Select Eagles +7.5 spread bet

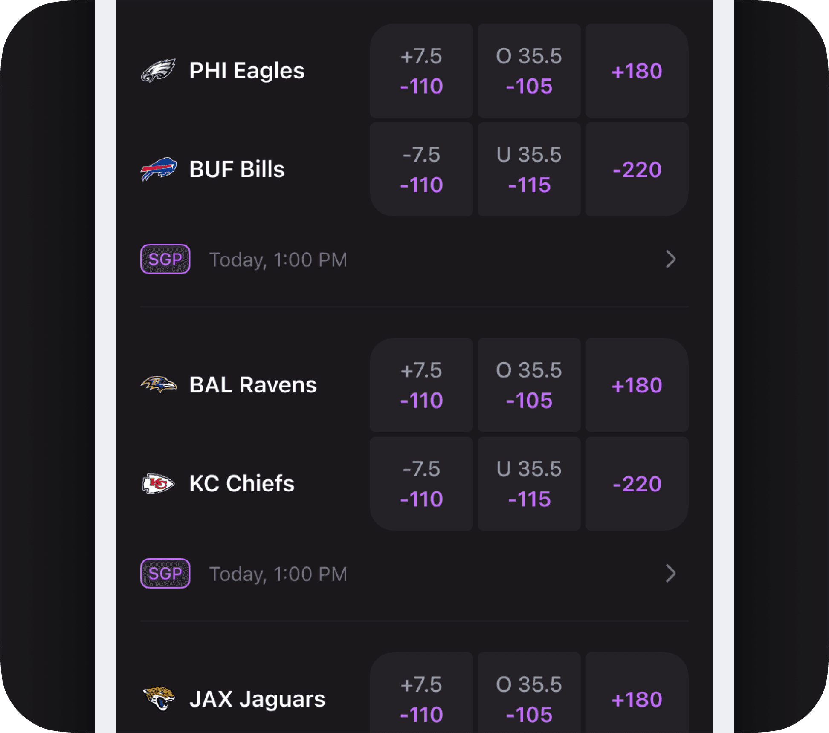point(421,71)
